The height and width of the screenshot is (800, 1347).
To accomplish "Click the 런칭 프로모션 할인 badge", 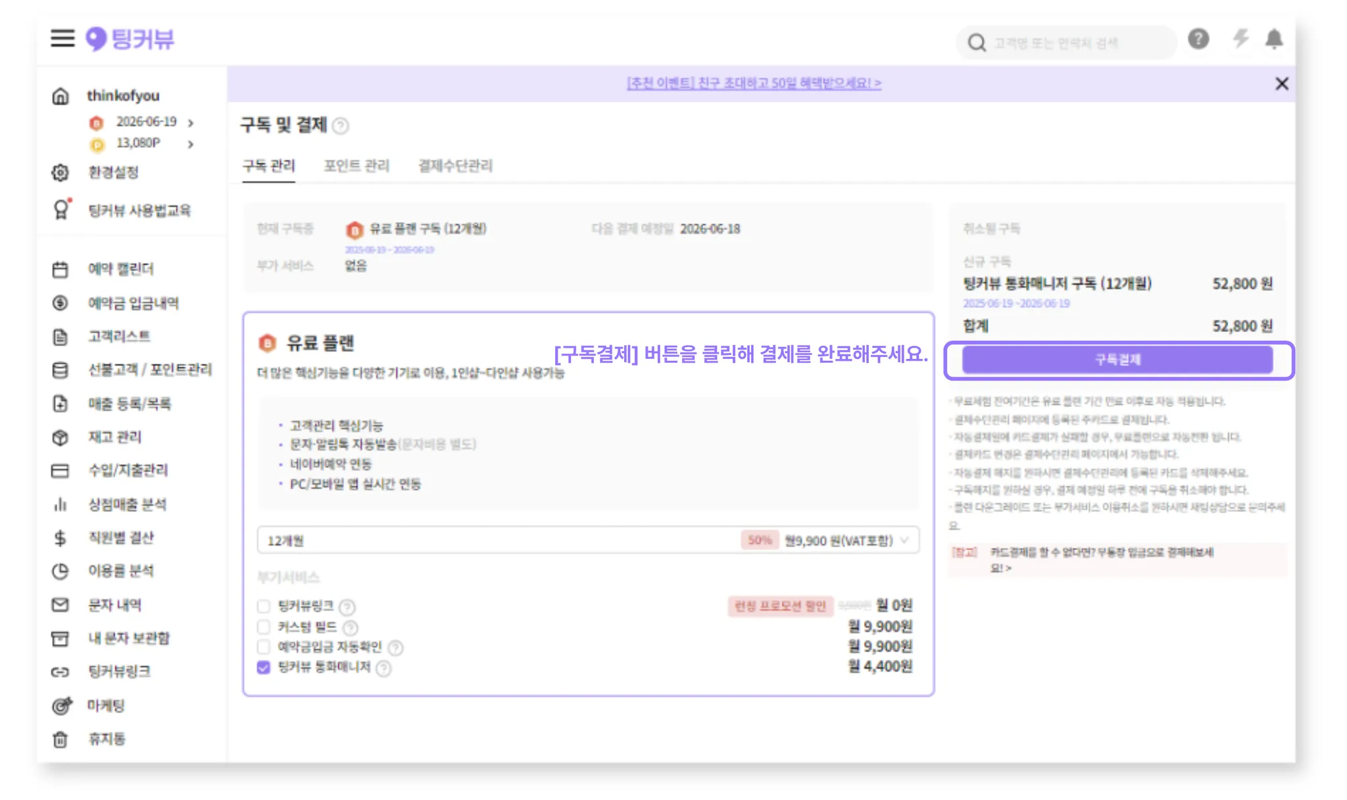I will (780, 606).
